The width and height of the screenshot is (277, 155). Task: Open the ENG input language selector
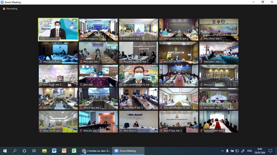click(x=249, y=151)
